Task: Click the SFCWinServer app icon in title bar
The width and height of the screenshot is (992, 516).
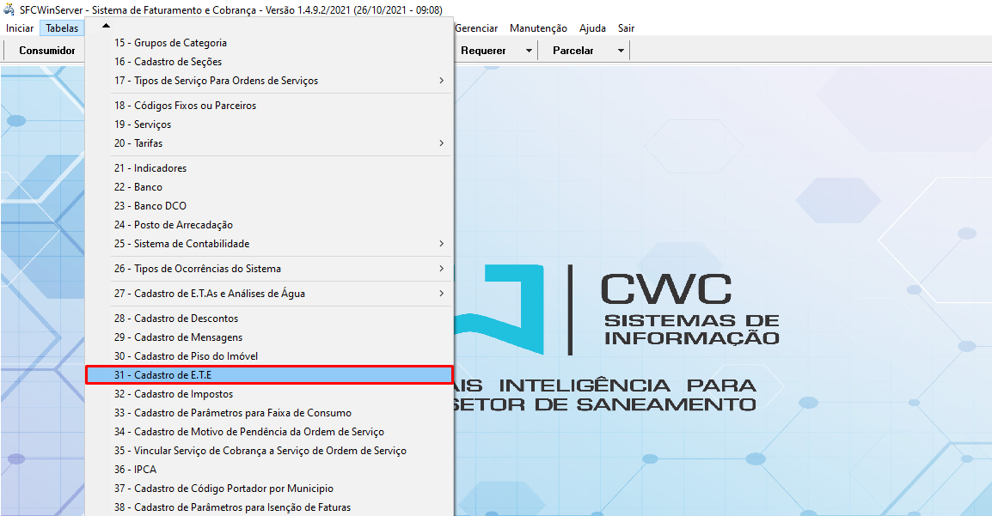Action: (9, 10)
